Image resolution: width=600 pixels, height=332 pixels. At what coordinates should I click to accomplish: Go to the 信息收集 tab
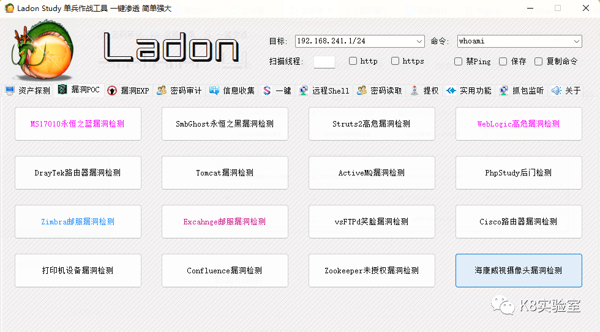point(232,90)
